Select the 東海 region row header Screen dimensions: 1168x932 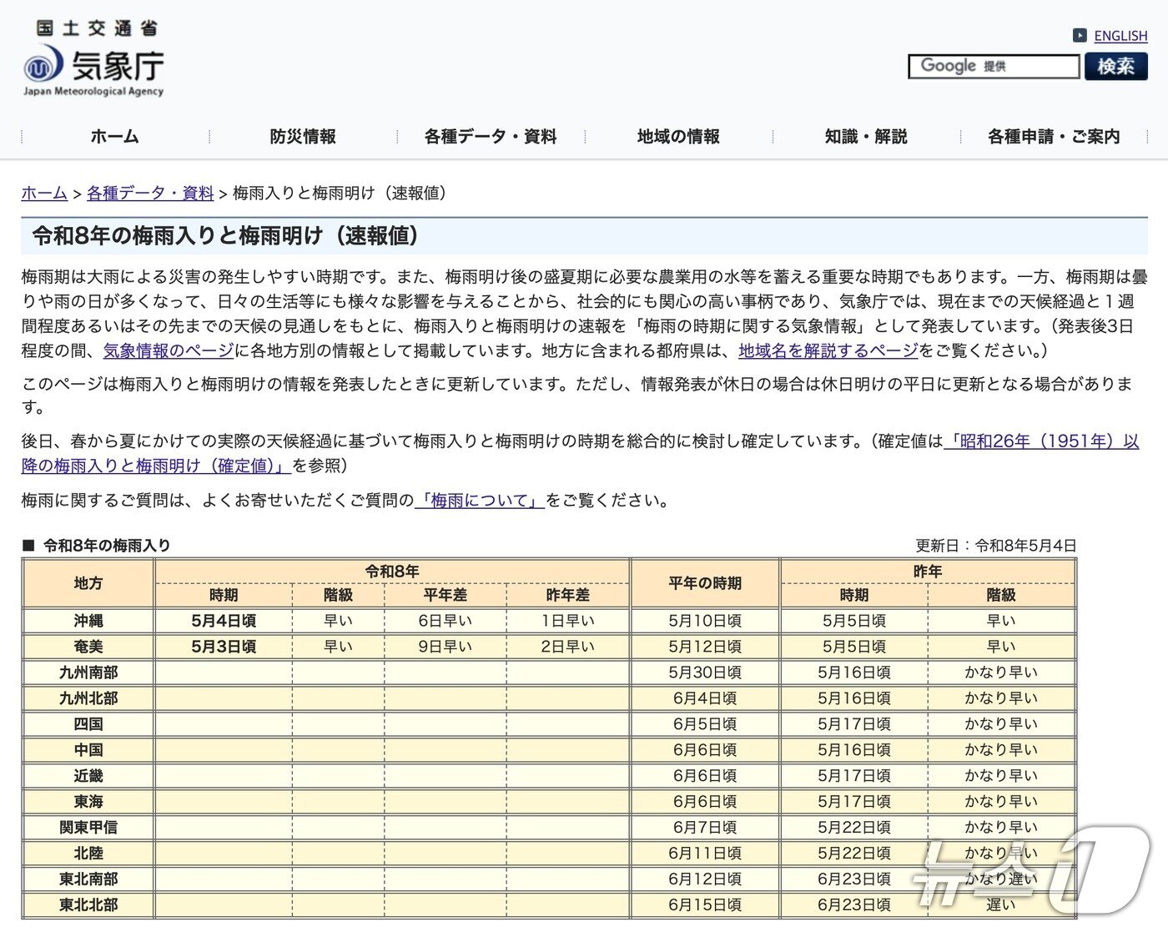88,802
